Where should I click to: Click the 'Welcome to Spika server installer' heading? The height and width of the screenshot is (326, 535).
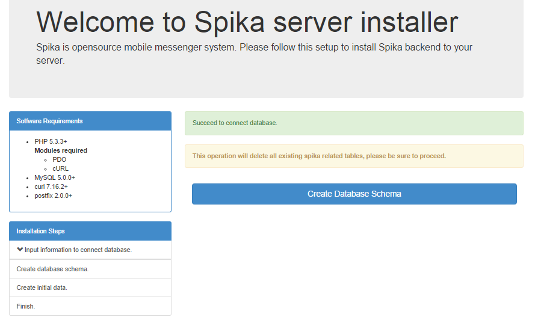tap(247, 22)
